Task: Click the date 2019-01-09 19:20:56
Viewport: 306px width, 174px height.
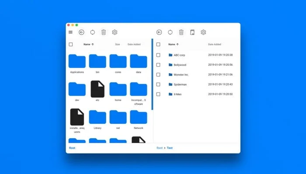Action: pos(220,65)
